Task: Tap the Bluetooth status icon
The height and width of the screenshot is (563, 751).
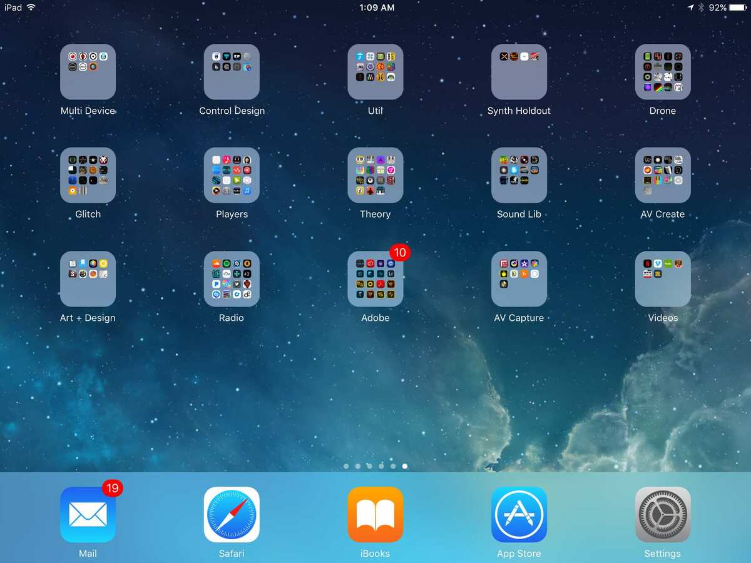Action: point(702,8)
